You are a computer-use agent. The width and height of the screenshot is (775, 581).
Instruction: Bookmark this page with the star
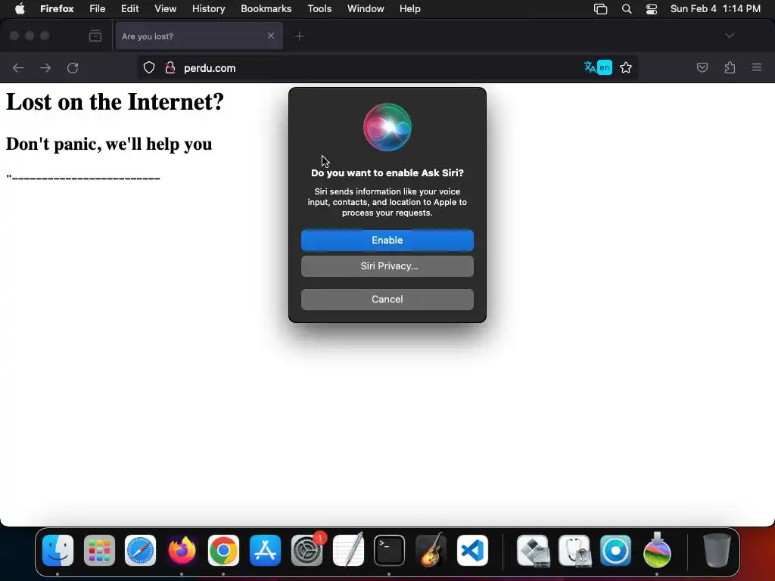click(626, 67)
